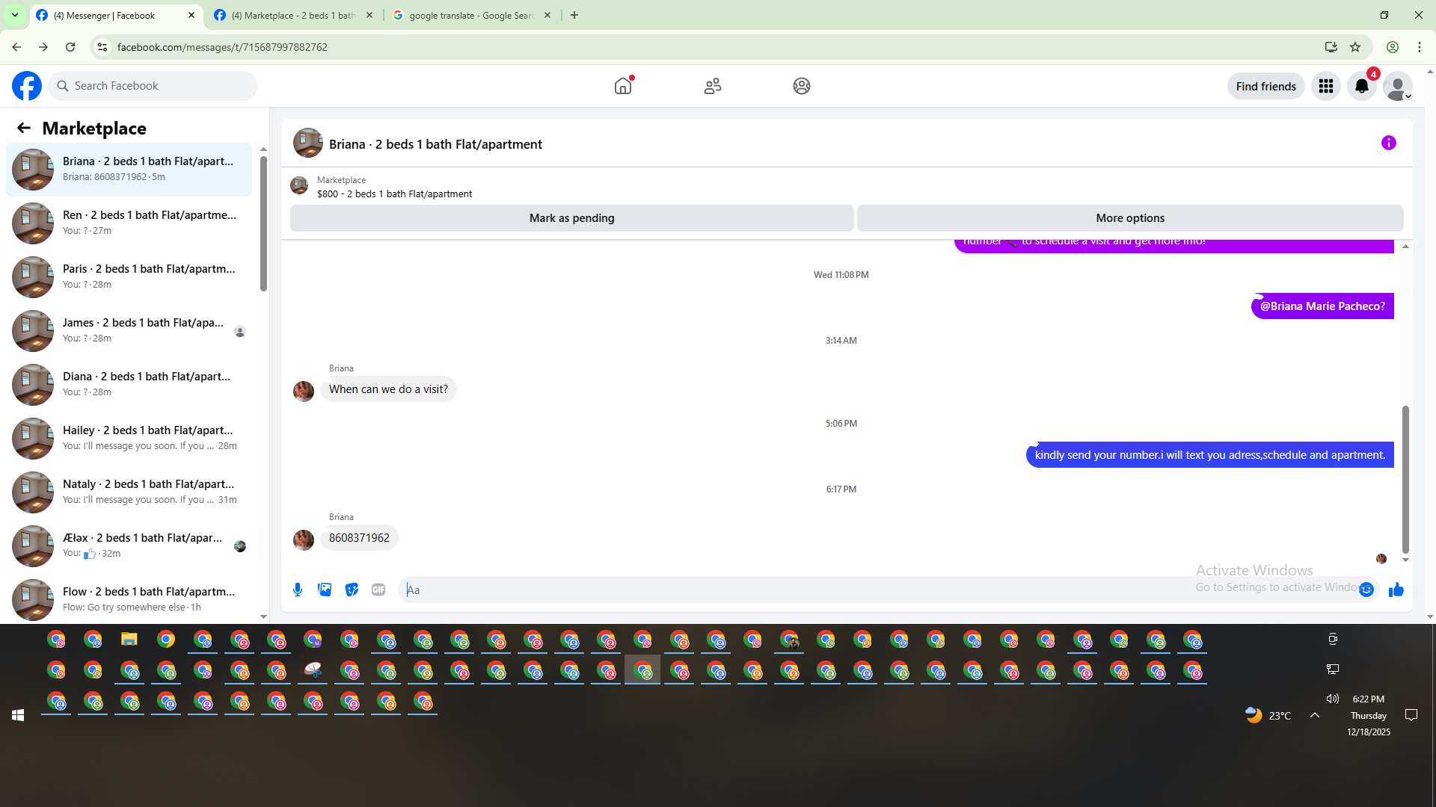Close the google translate tab
This screenshot has height=807, width=1436.
coord(547,15)
